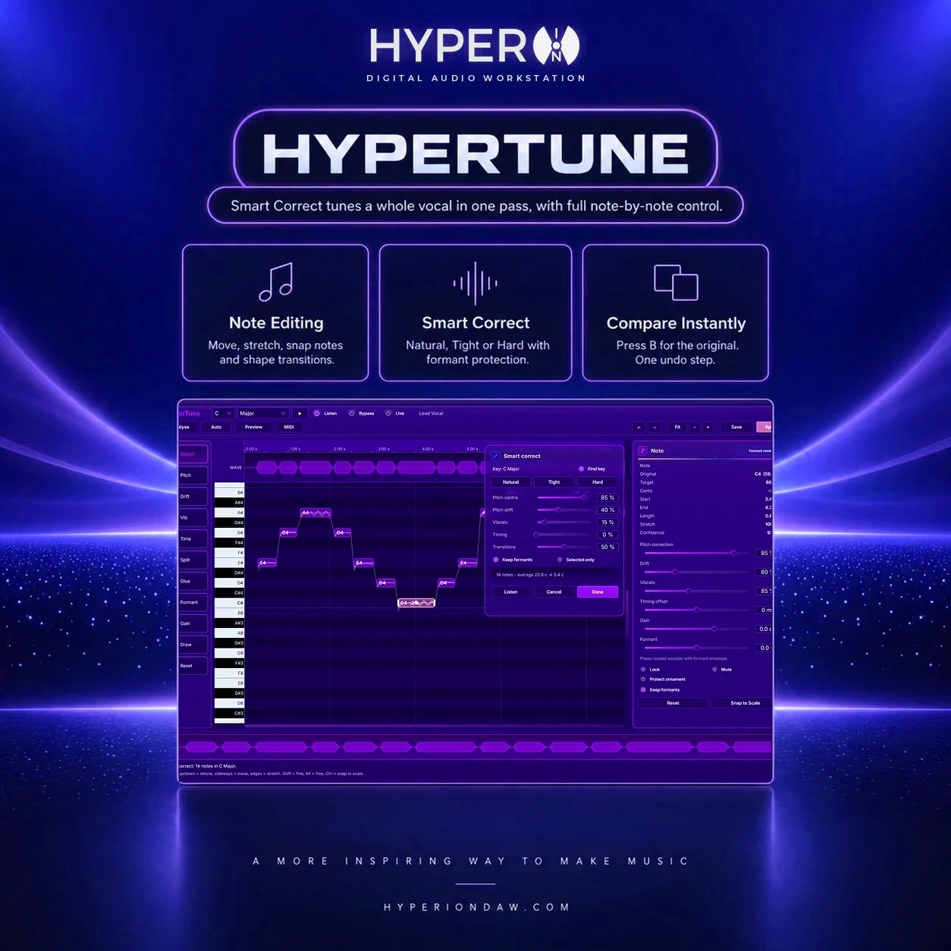The width and height of the screenshot is (951, 951).
Task: Open the Major scale dropdown
Action: click(x=263, y=413)
